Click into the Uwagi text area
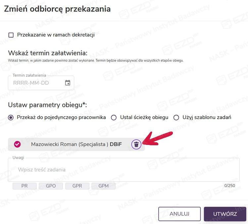Screen dimensions: 248x224 pyautogui.click(x=124, y=170)
